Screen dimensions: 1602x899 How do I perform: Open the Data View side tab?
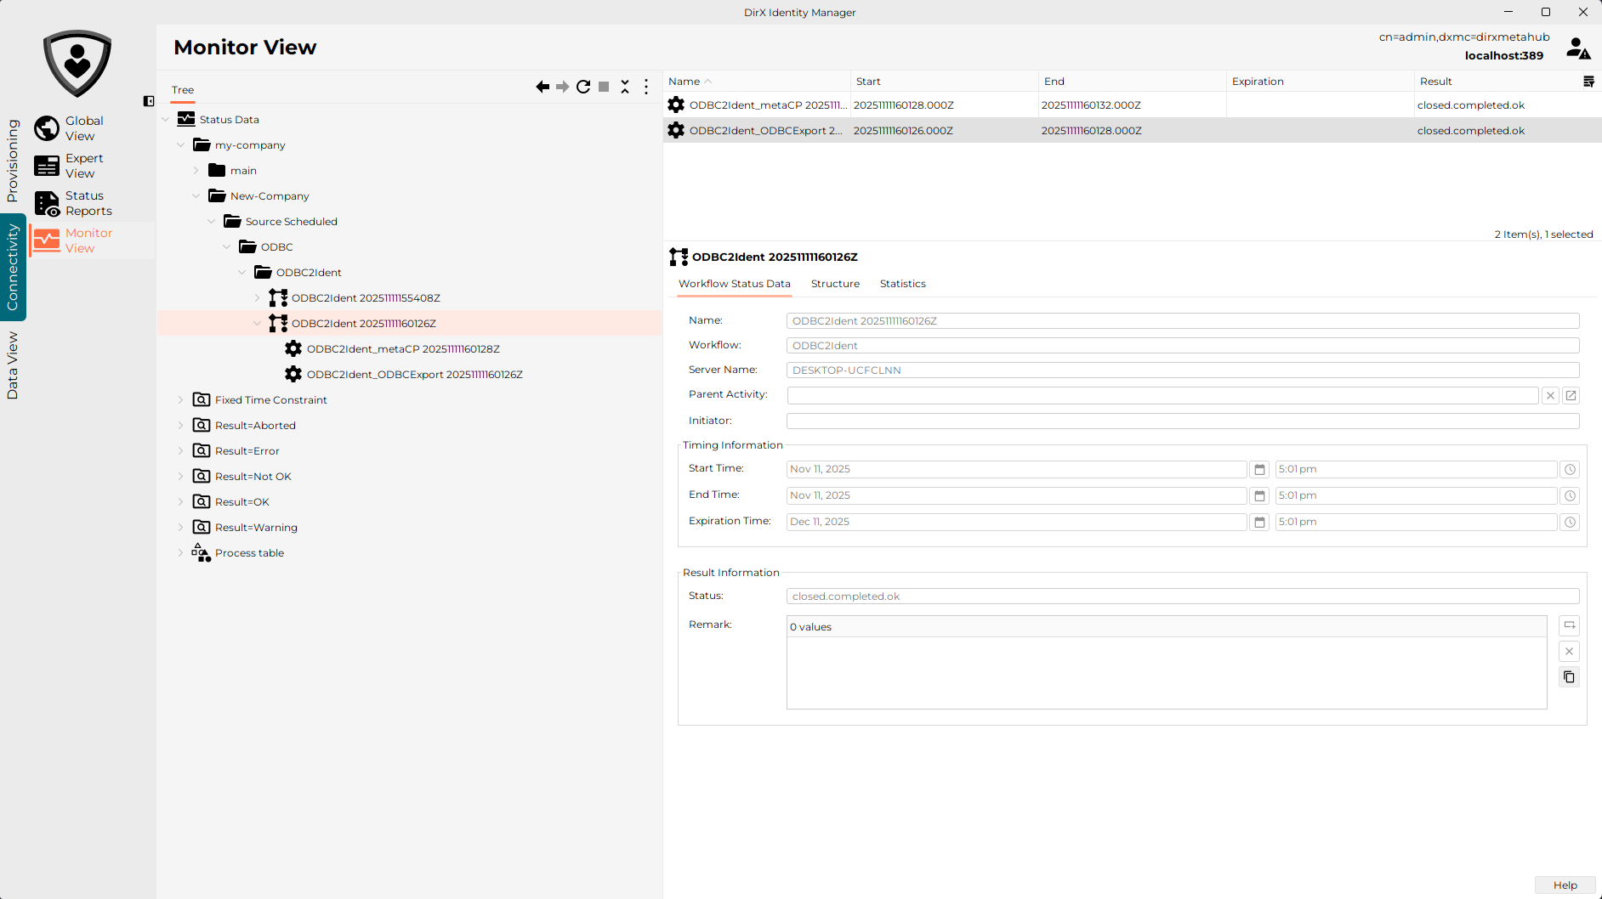[12, 365]
